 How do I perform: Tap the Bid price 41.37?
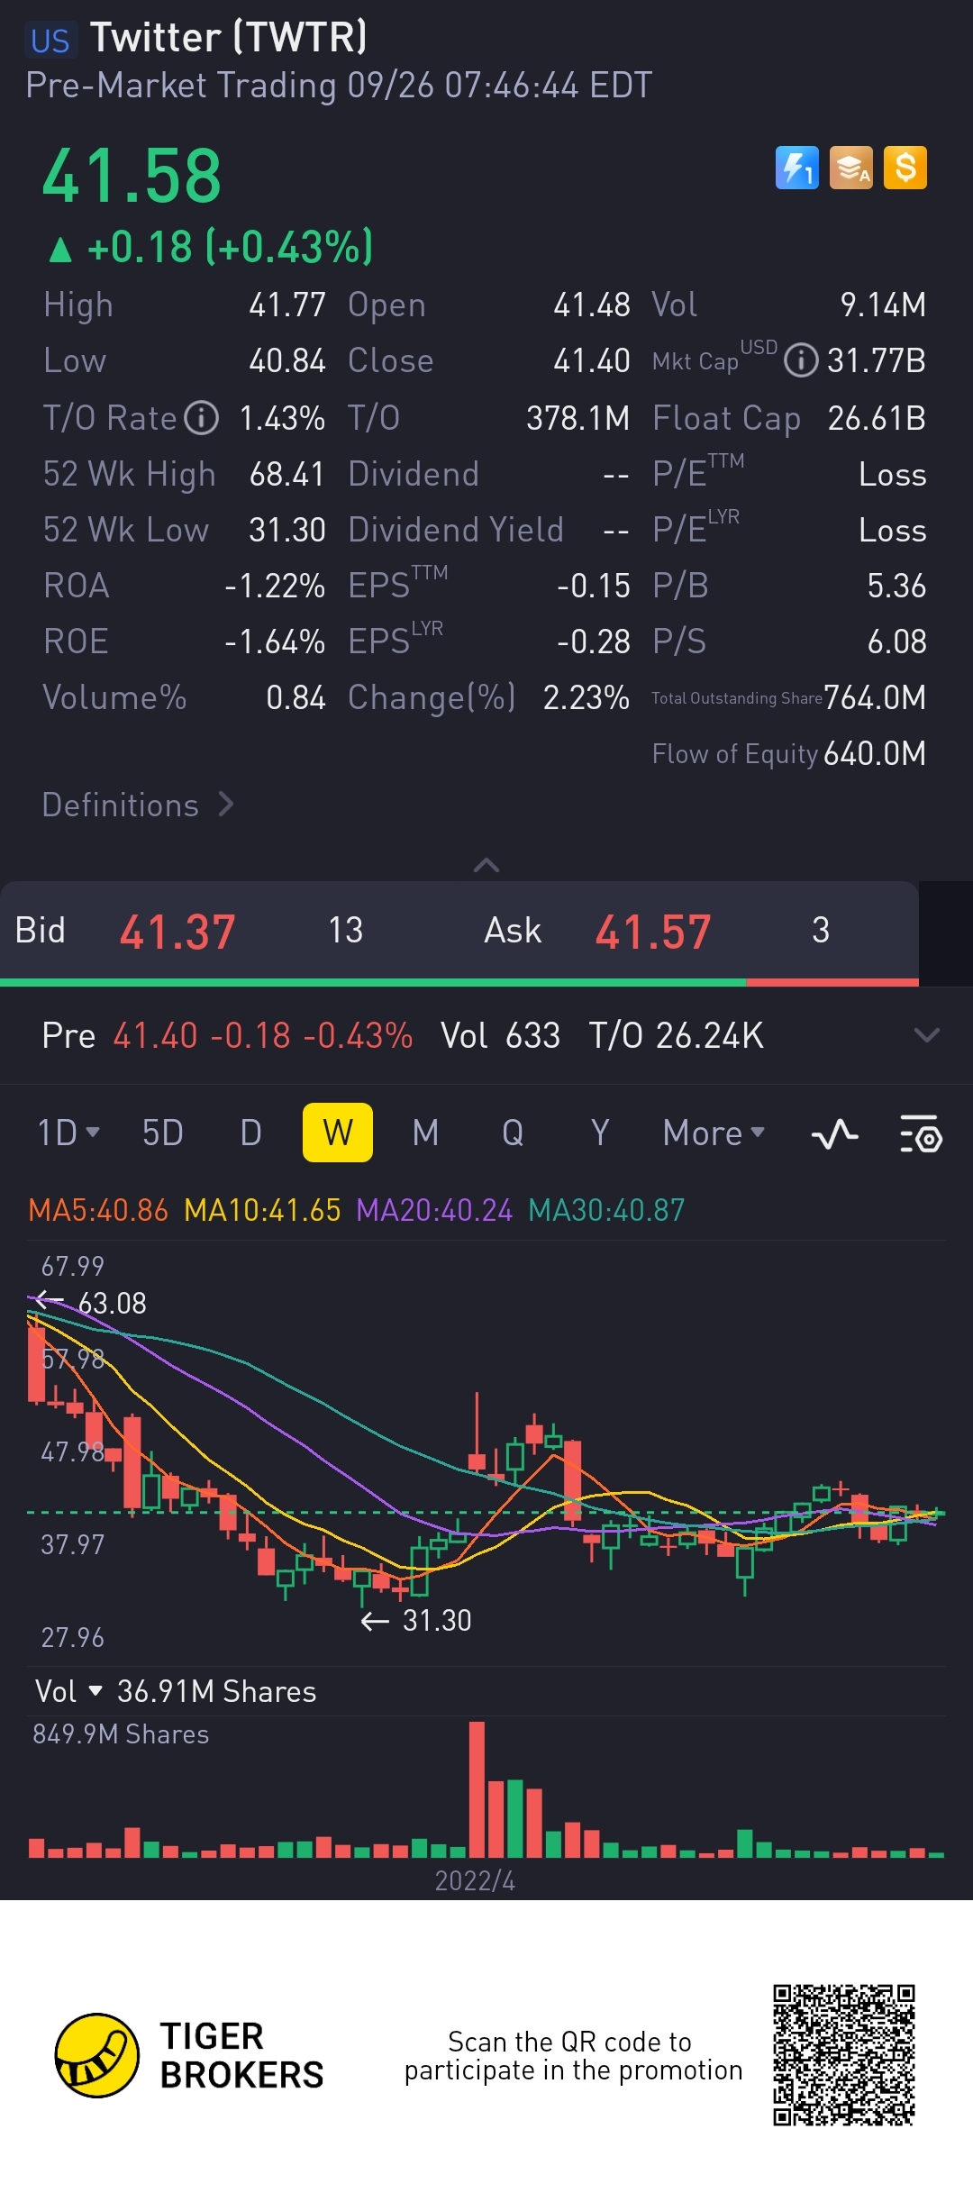177,932
